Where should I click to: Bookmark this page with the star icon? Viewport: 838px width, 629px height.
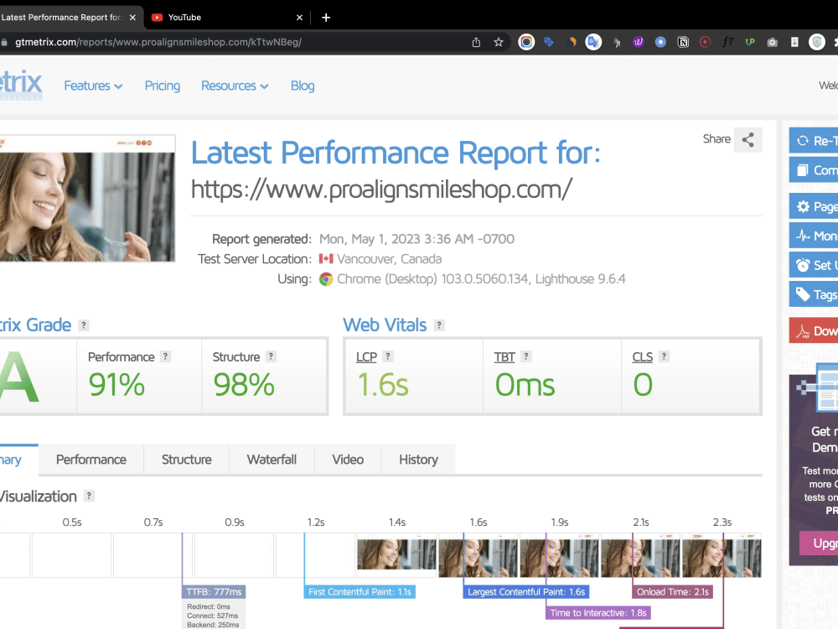(x=498, y=42)
